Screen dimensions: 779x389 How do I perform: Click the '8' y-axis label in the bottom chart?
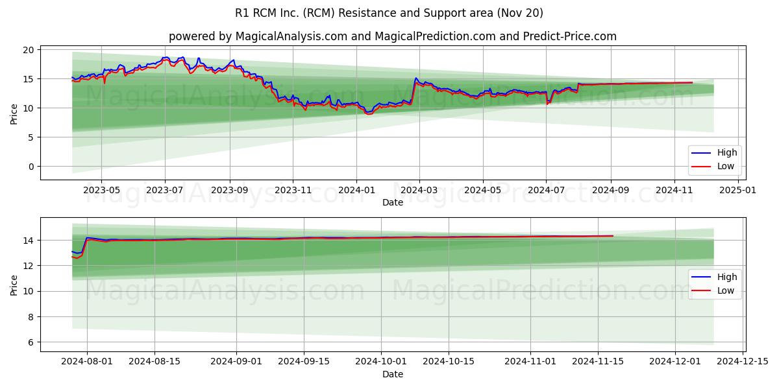(x=32, y=317)
